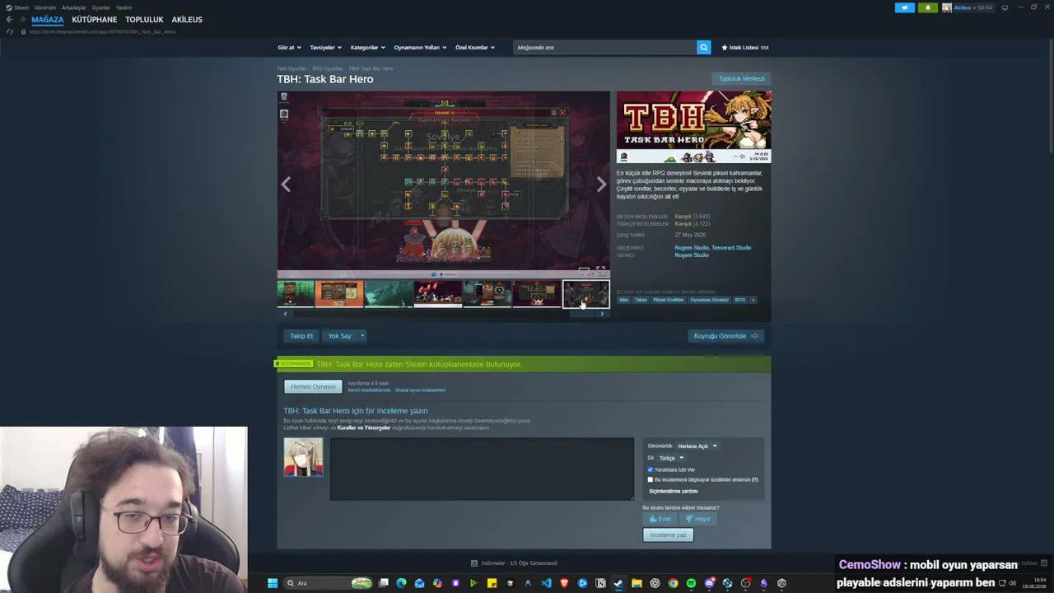Open the Steam menu in title bar
This screenshot has height=593, width=1054.
pos(21,7)
